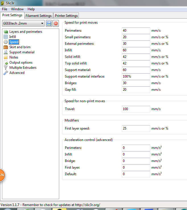
Task: Click the red delete preset icon
Action: click(x=56, y=23)
